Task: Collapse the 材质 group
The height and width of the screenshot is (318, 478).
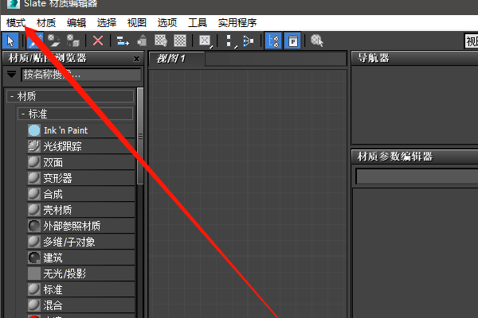Action: (x=70, y=96)
